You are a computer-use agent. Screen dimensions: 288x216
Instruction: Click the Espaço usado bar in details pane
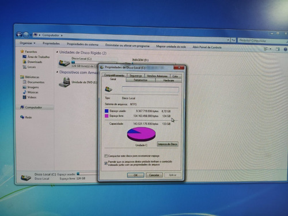(x=88, y=174)
